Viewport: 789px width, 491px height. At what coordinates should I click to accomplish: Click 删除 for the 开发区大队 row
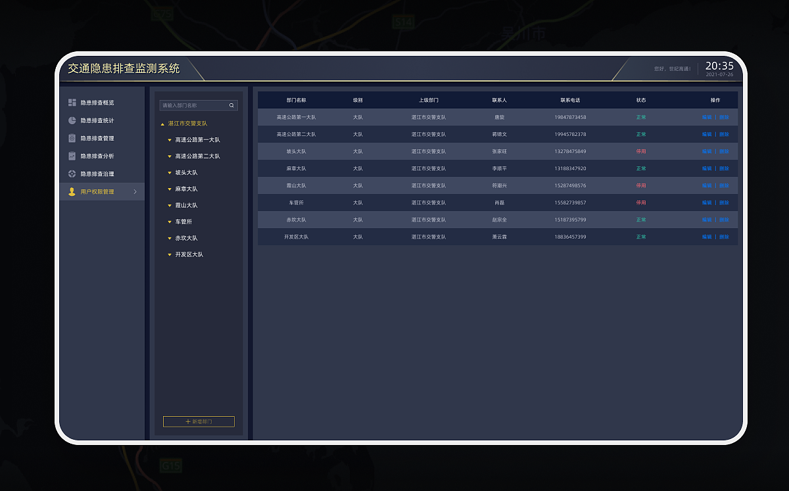click(x=724, y=237)
